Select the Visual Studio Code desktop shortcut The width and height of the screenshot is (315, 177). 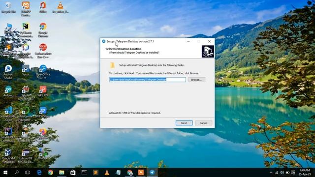8,114
